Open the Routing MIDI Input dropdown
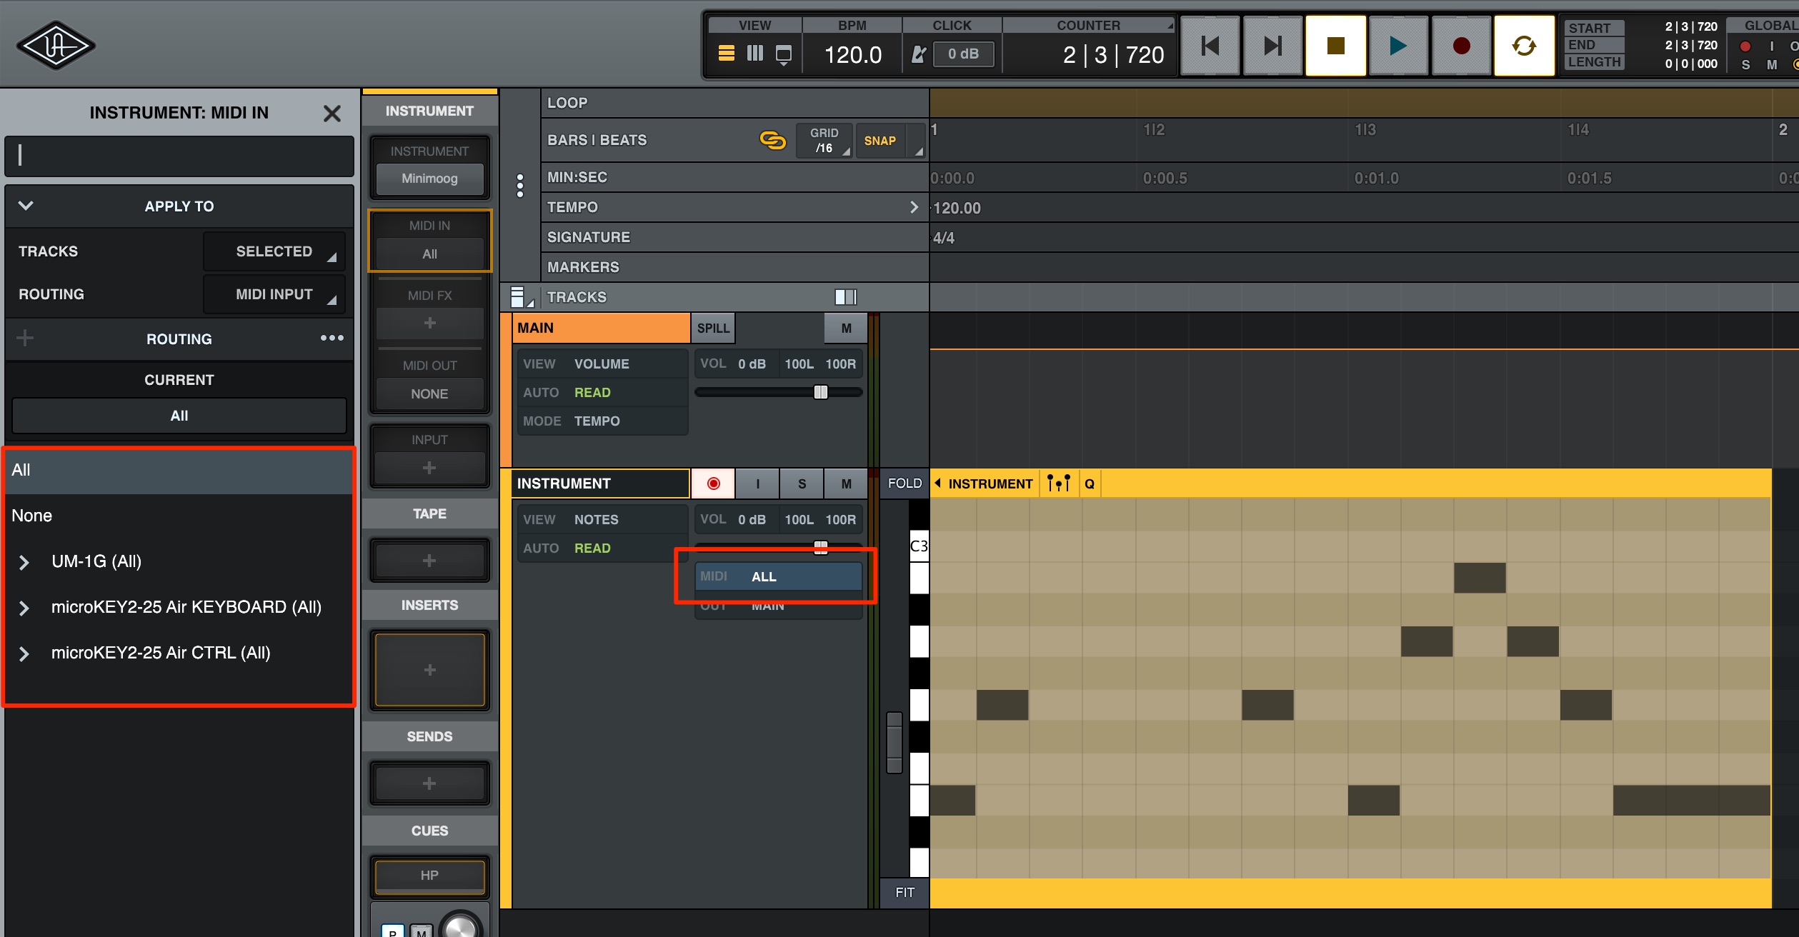This screenshot has width=1799, height=937. [x=274, y=294]
